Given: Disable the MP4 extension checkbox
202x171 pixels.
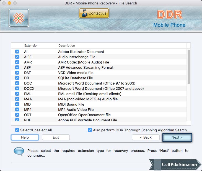Looking at the screenshot, I should [17, 109].
